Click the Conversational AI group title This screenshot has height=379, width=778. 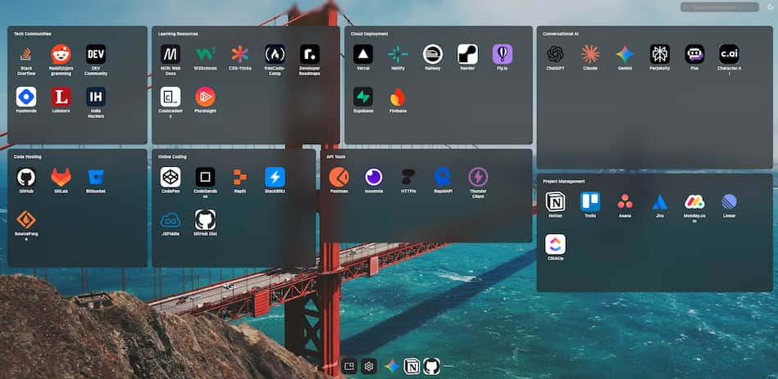(561, 34)
